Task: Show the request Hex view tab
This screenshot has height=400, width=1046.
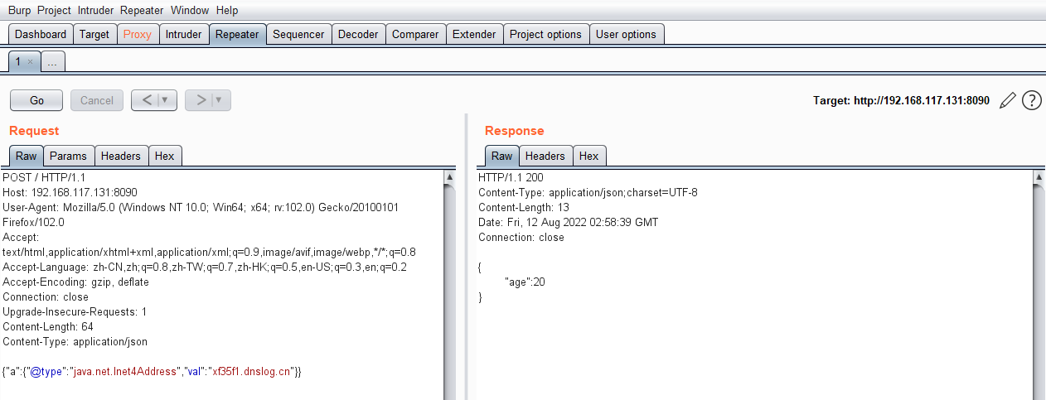Action: (x=164, y=156)
